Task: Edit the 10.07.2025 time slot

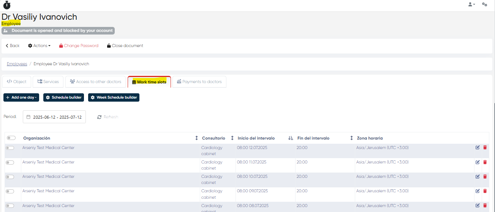Action: (478, 176)
